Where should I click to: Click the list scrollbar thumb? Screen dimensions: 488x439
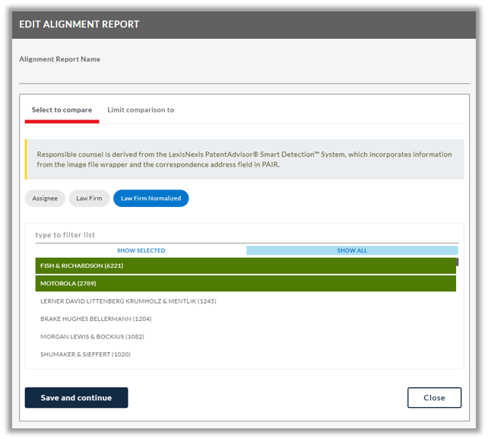[x=457, y=262]
